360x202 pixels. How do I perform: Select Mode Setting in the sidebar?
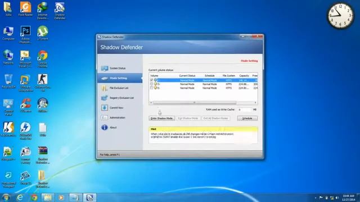tap(120, 78)
